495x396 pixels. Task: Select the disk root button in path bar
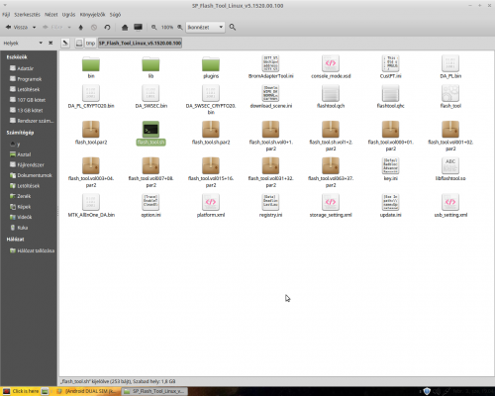[x=79, y=43]
